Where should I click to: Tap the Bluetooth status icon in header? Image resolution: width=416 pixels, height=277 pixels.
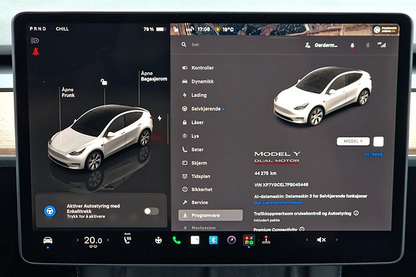click(368, 45)
